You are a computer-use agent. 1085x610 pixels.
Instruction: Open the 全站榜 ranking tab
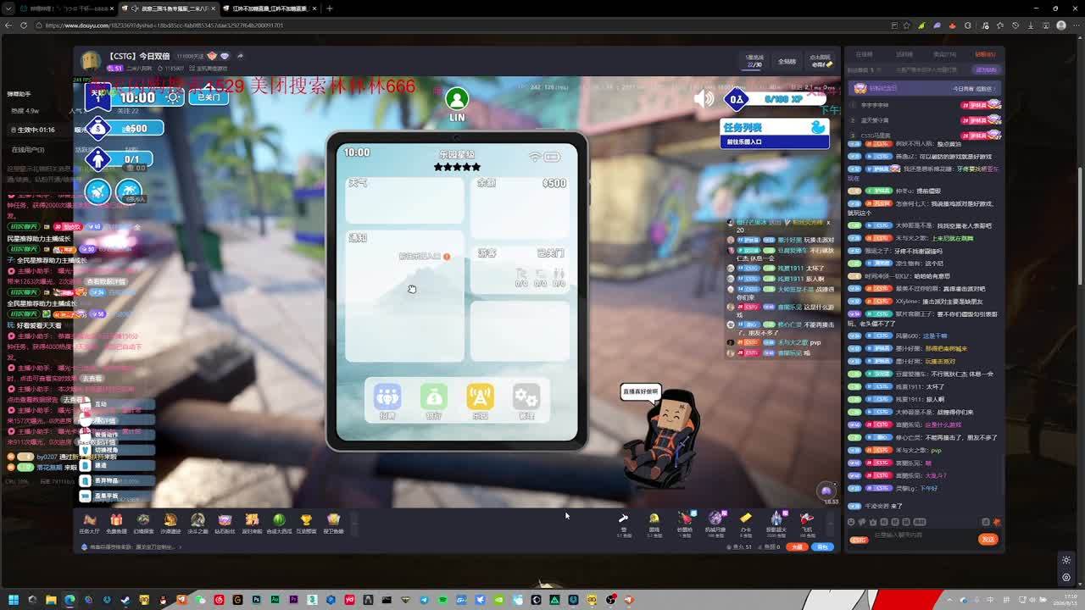pyautogui.click(x=787, y=61)
